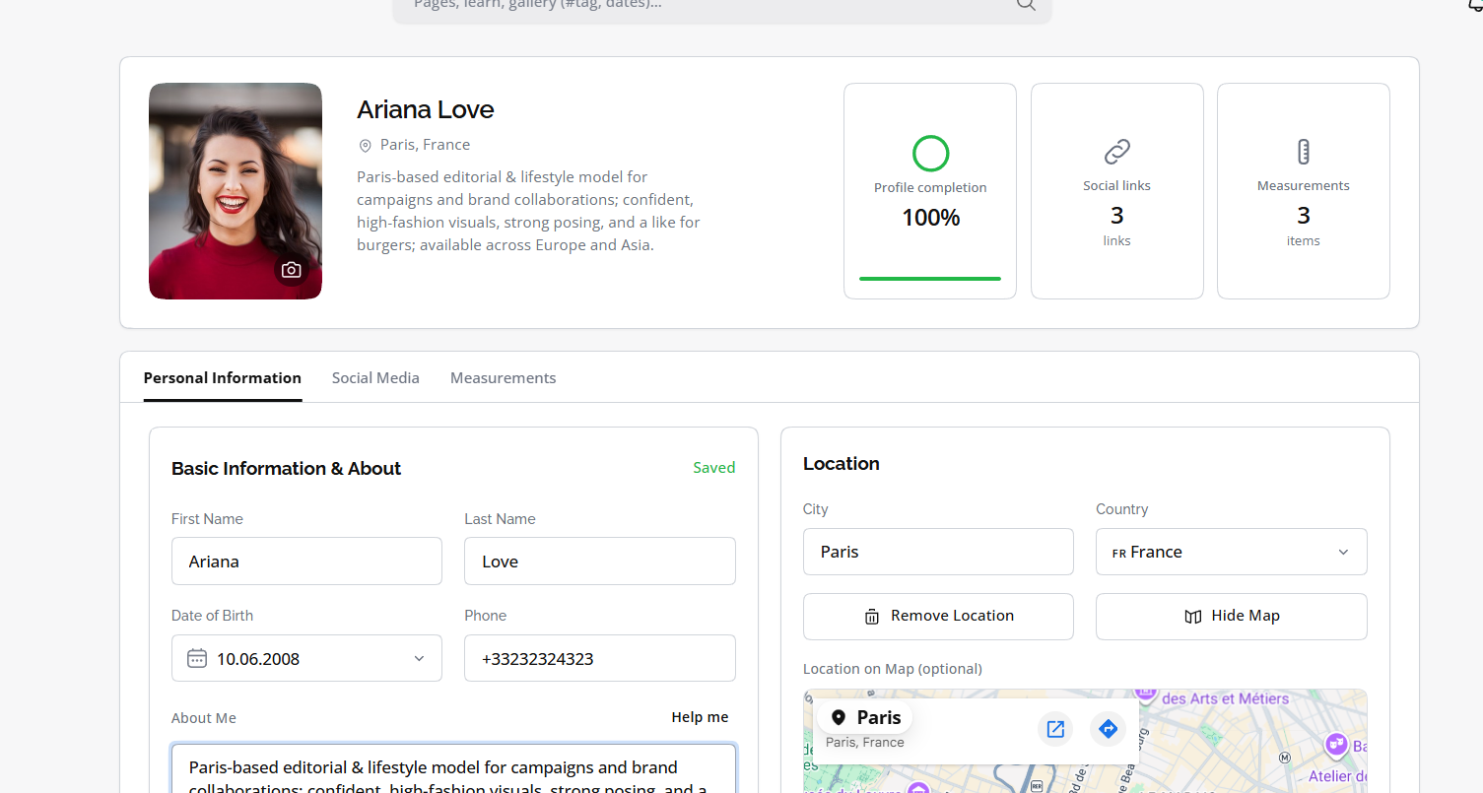This screenshot has height=793, width=1483.
Task: Click the City field containing Paris
Action: tap(938, 552)
